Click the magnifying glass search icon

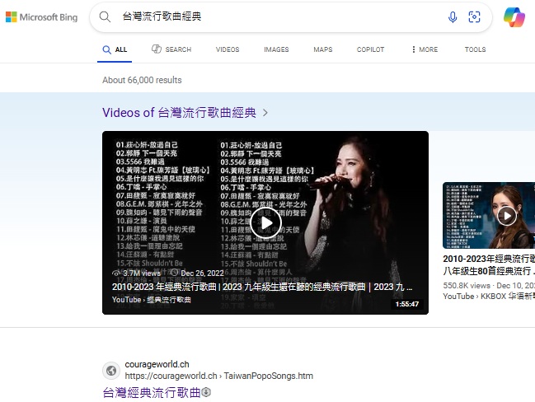click(105, 16)
